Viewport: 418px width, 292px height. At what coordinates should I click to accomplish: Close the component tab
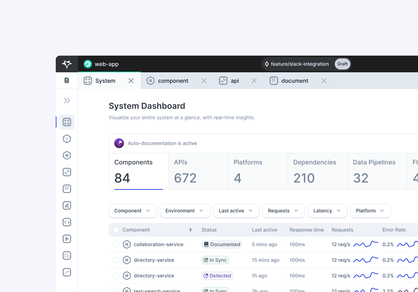pos(204,81)
